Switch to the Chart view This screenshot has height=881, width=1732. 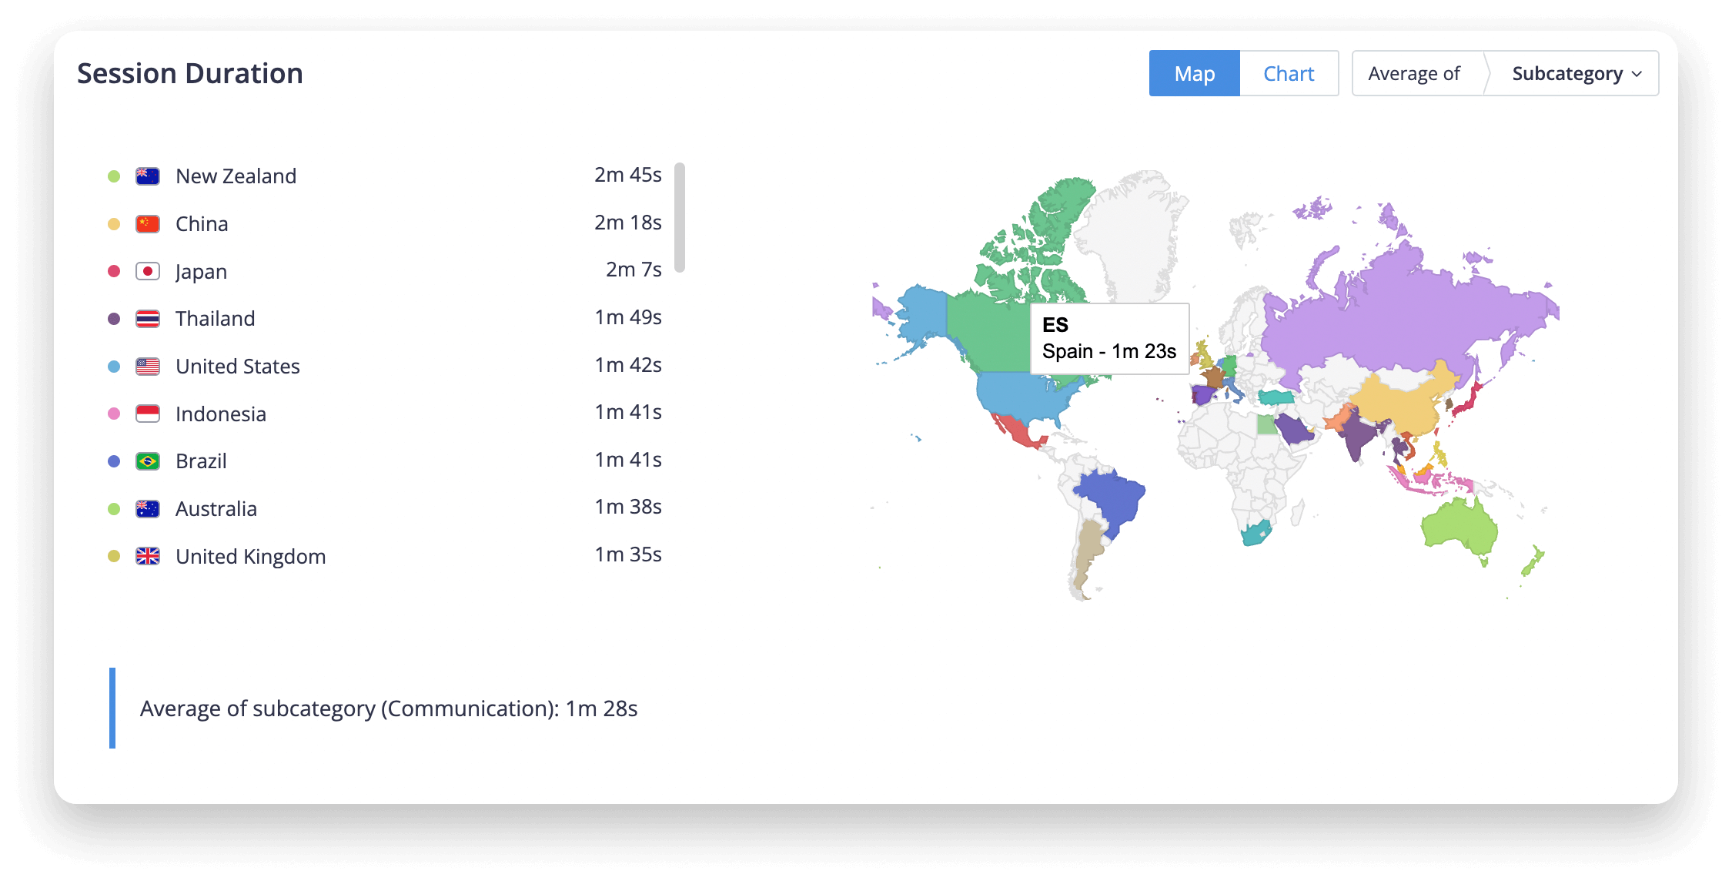click(x=1289, y=73)
